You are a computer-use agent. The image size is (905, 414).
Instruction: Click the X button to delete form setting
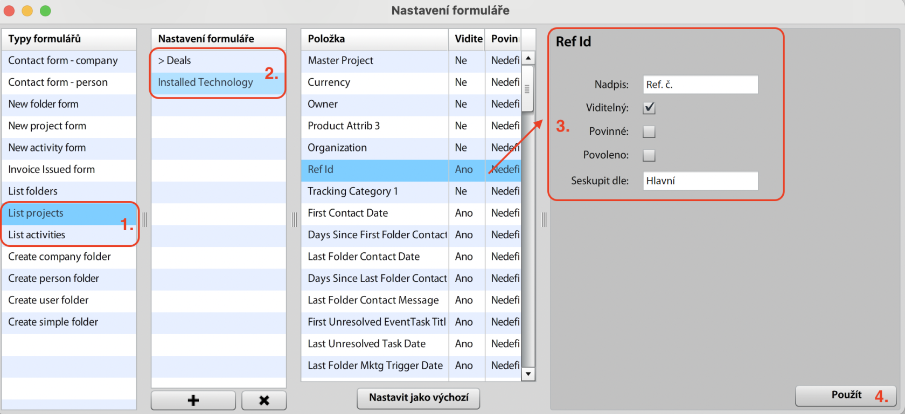coord(264,400)
